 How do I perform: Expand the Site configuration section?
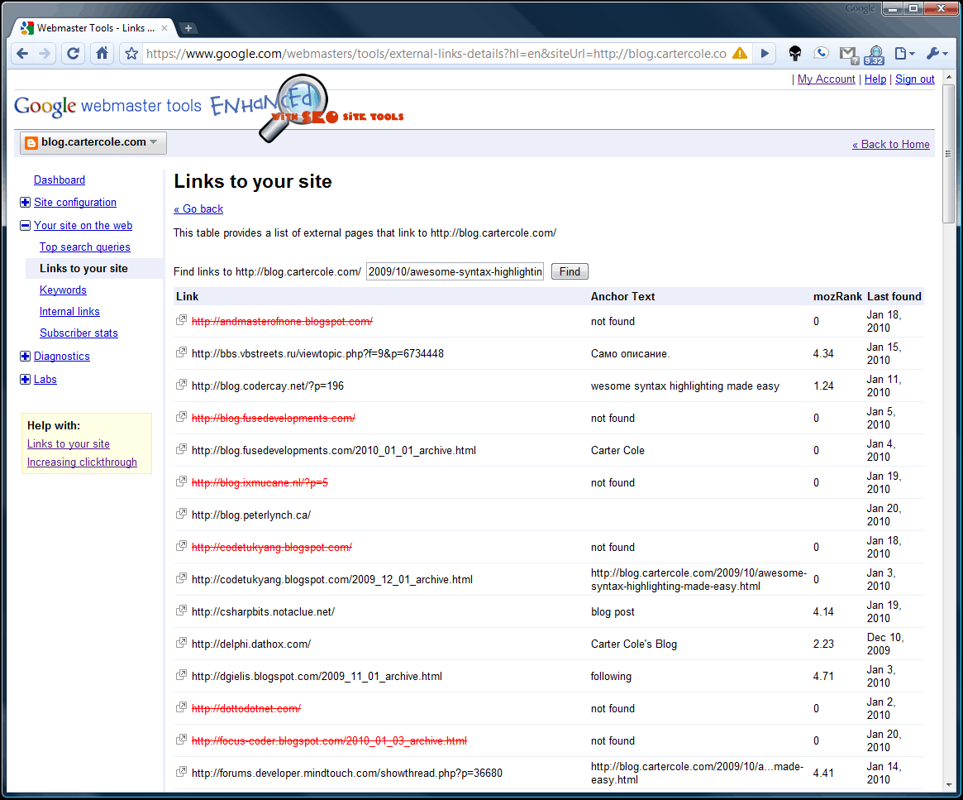coord(25,203)
